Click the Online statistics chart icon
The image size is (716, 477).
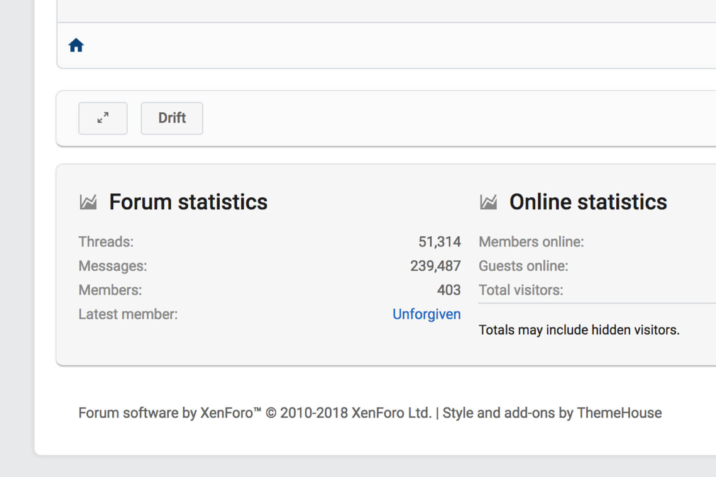click(x=488, y=202)
